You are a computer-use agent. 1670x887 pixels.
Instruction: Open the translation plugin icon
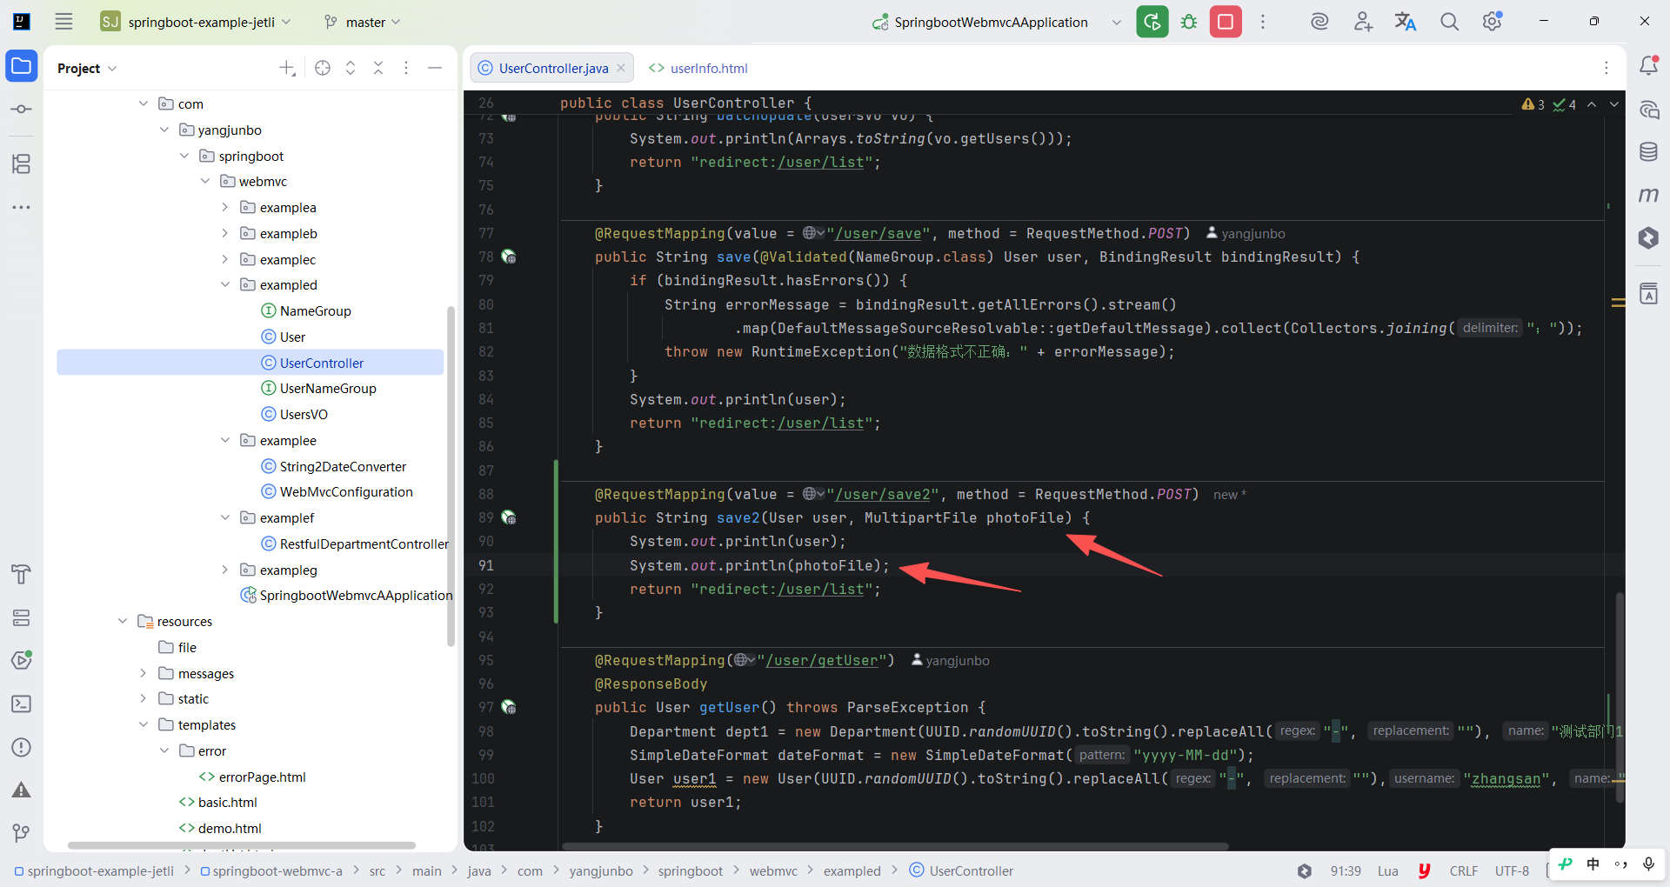click(x=1406, y=22)
